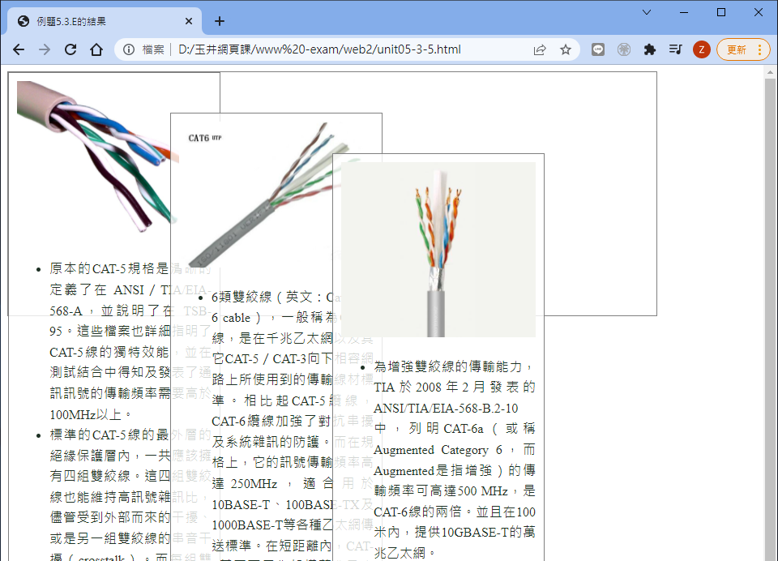The image size is (778, 561).
Task: Click the palm tree extension icon
Action: [624, 49]
